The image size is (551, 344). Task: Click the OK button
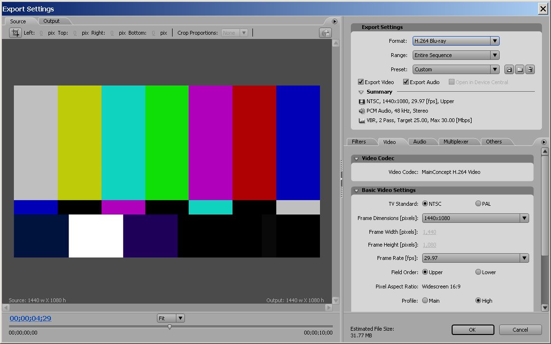(x=473, y=330)
